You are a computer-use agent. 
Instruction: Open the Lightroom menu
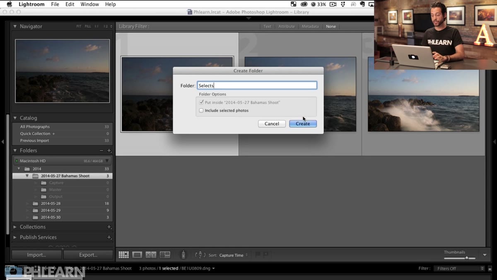pos(31,4)
